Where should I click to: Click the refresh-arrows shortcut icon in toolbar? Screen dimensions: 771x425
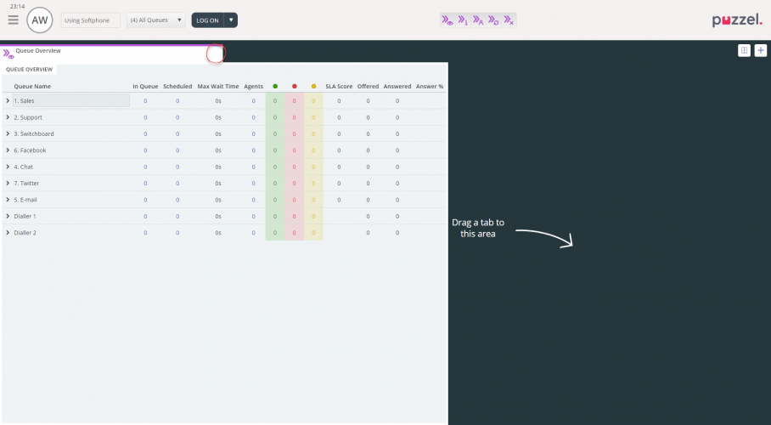(x=493, y=20)
